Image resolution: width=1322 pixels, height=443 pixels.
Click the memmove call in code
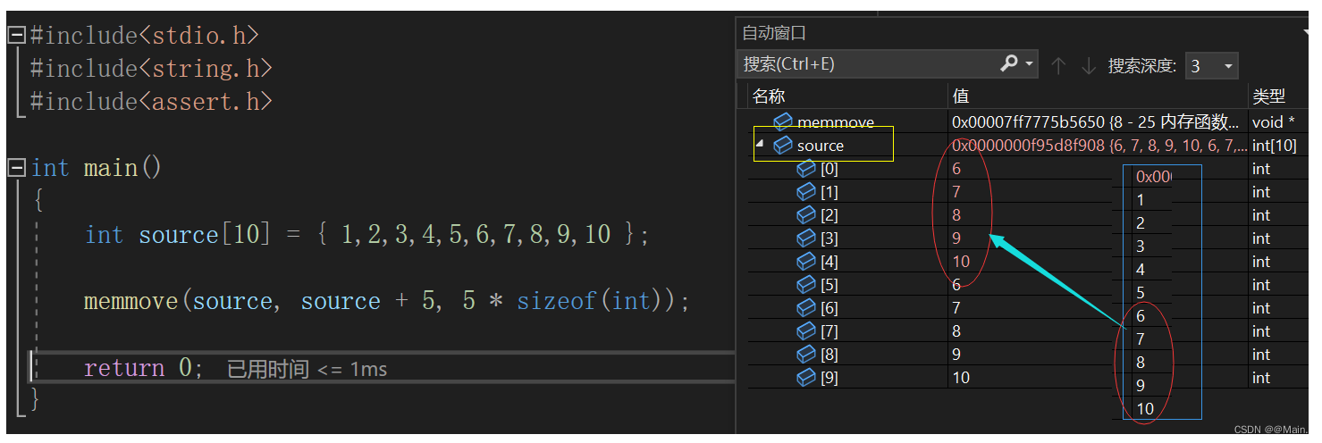(131, 301)
